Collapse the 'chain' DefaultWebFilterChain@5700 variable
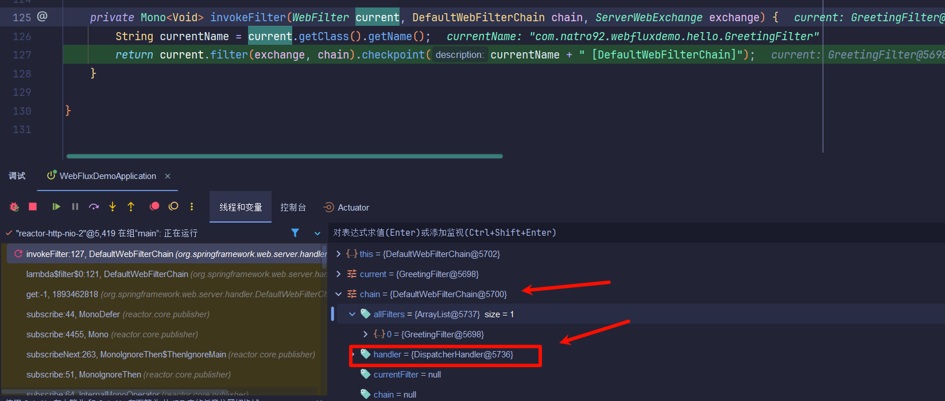The image size is (945, 401). click(338, 294)
